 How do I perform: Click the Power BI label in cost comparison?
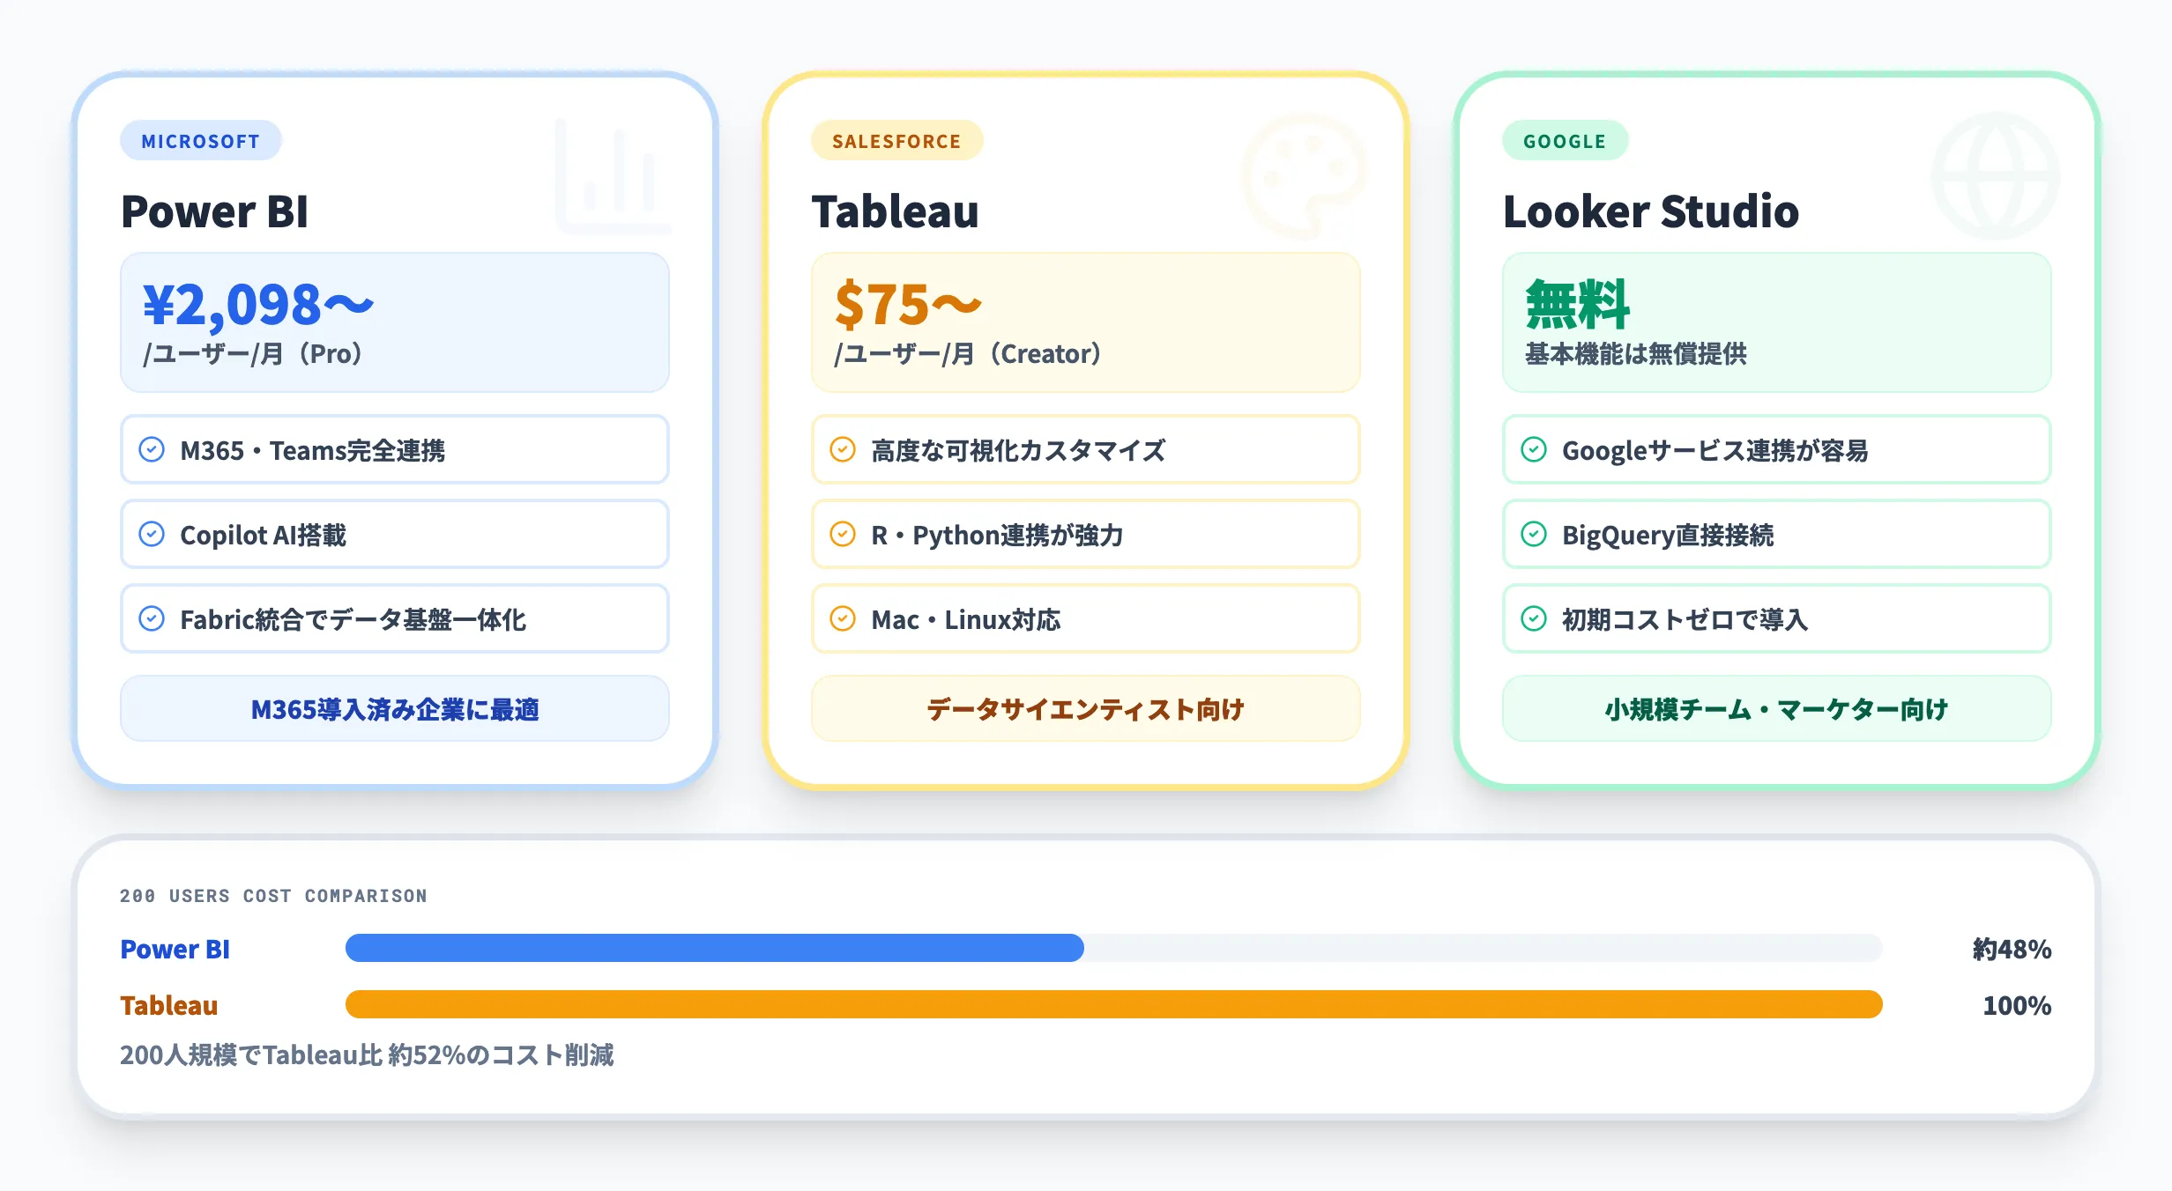coord(175,949)
